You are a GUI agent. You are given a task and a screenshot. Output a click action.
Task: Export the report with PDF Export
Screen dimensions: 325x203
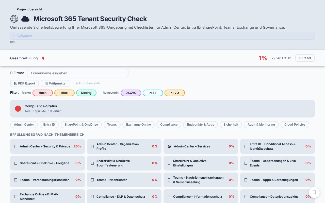[x=24, y=83]
